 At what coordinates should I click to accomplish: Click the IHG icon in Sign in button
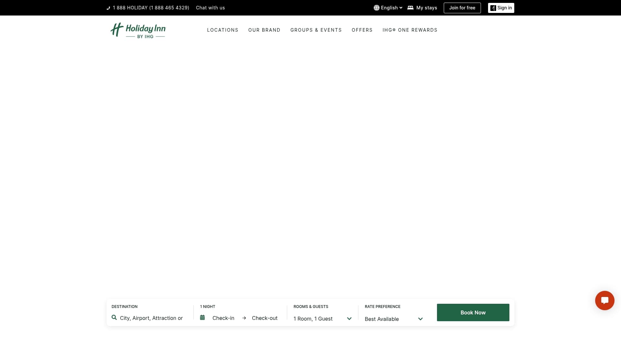tap(493, 8)
